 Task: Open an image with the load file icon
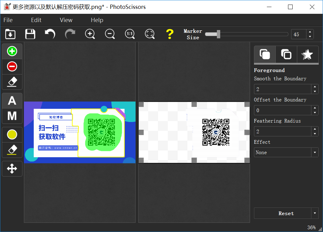10,34
